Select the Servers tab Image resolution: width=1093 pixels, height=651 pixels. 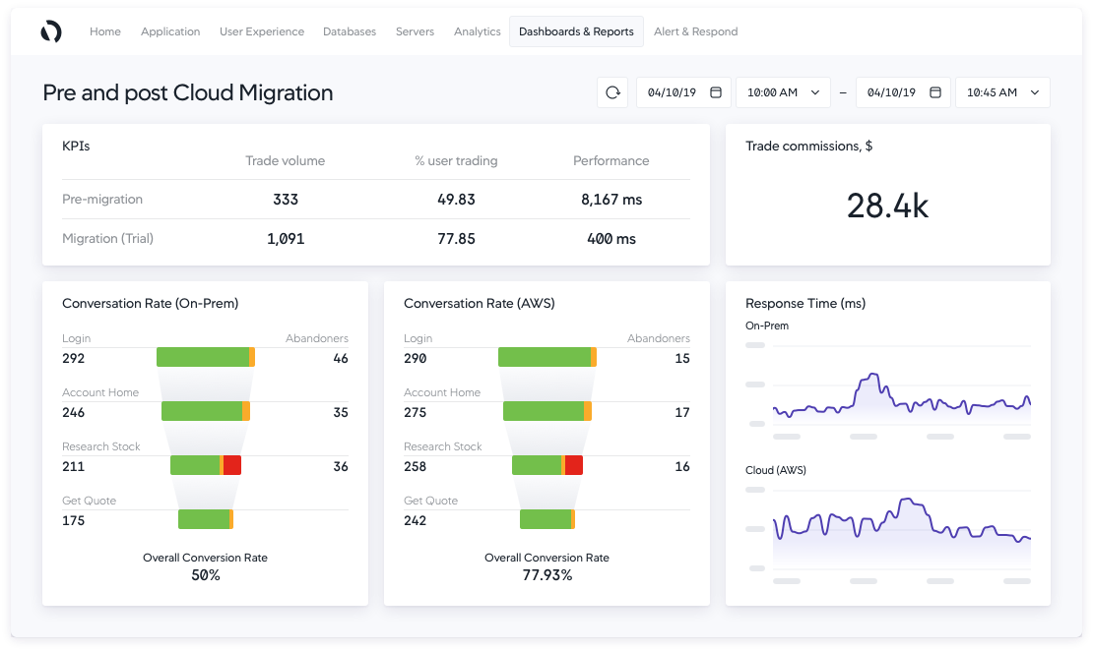pyautogui.click(x=415, y=31)
